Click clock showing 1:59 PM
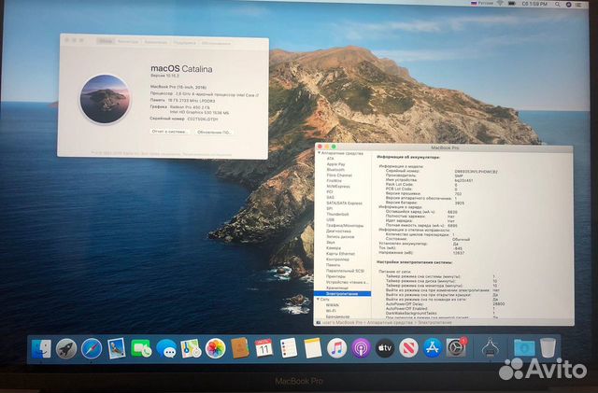Viewport: 598px width, 393px height. pyautogui.click(x=534, y=4)
